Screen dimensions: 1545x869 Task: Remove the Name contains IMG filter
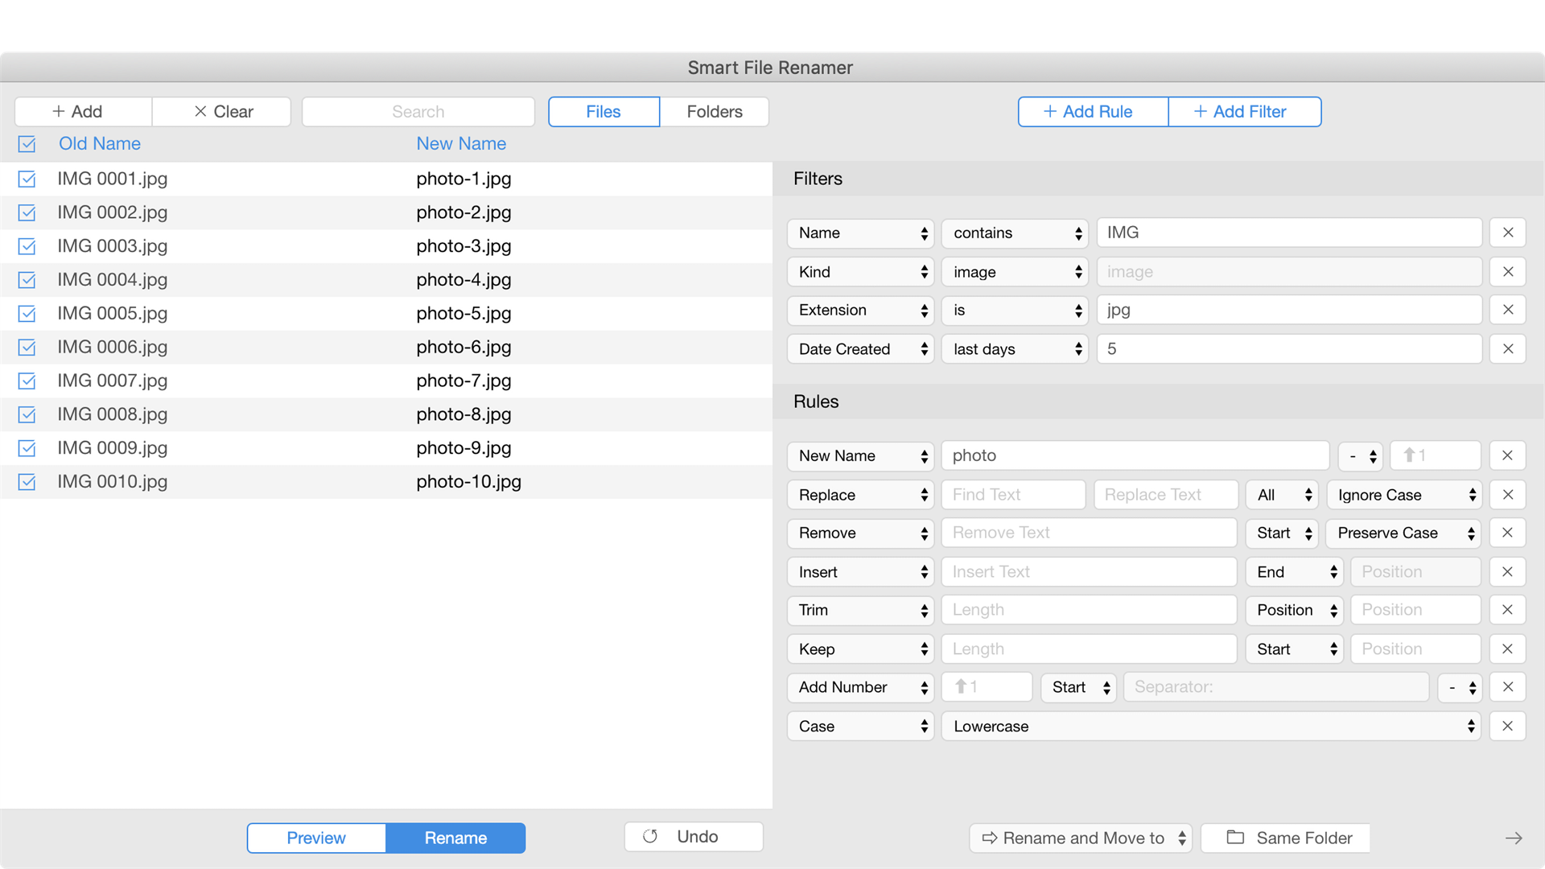point(1507,233)
